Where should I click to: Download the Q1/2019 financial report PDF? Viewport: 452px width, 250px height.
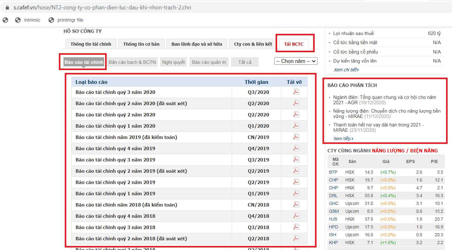click(x=296, y=193)
